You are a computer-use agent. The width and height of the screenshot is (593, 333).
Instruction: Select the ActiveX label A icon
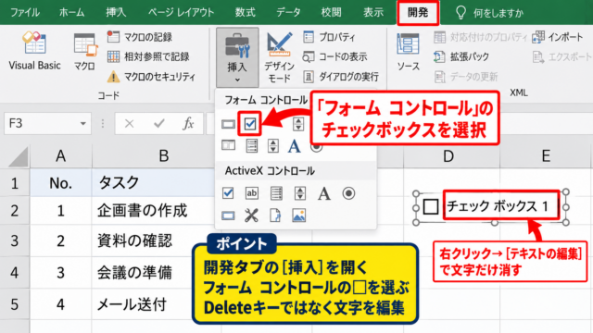323,193
